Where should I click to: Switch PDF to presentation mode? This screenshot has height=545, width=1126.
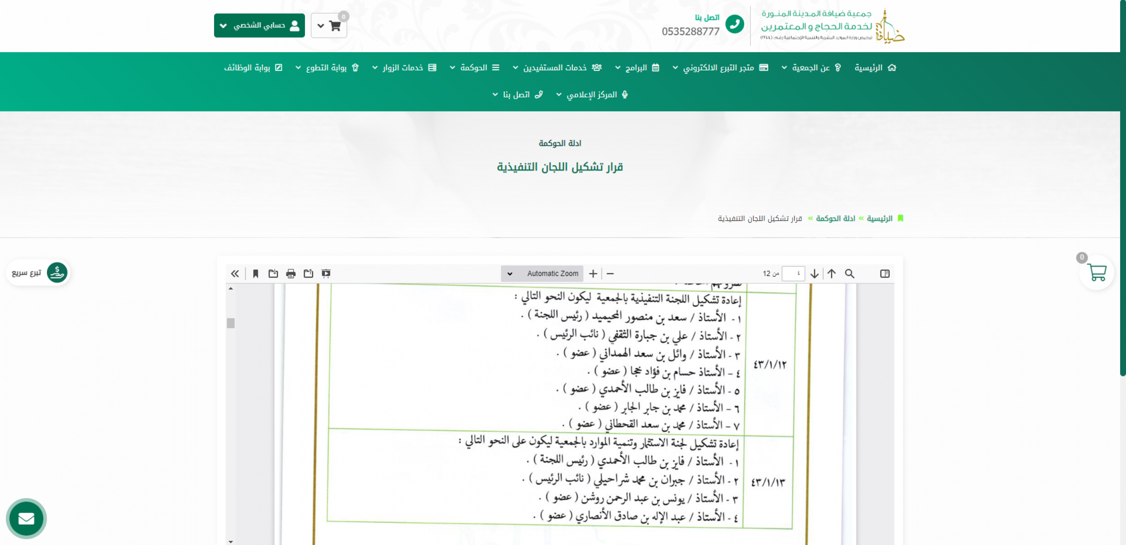pos(326,273)
